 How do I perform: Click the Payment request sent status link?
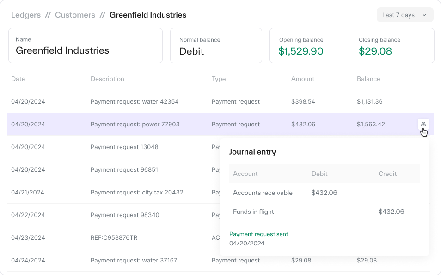258,234
